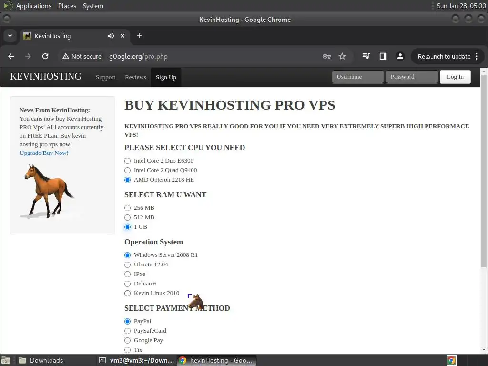Open the Chrome three-dot menu
488x366 pixels.
click(x=477, y=56)
